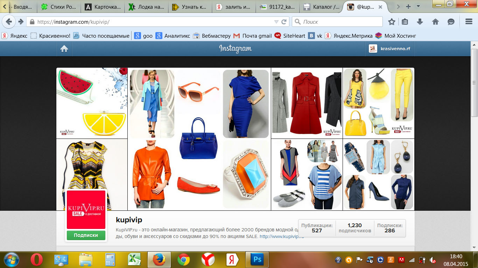Switch to the Стихи Ро... tab

pos(58,7)
